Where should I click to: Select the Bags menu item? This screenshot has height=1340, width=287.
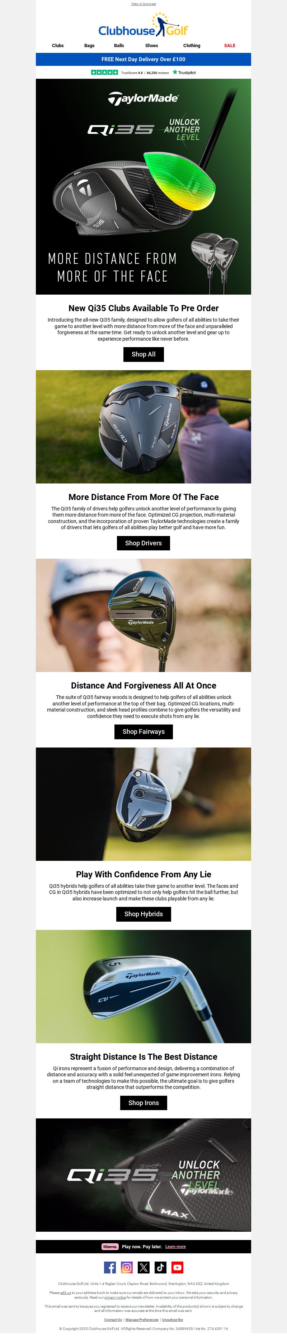coord(89,46)
